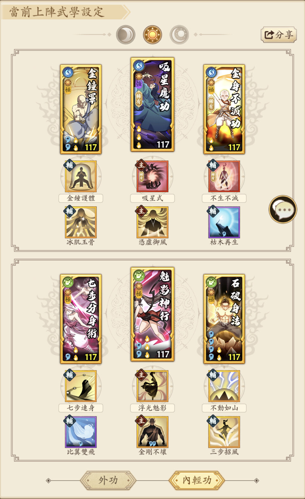Tap the 憑虛御風 skill icon
Screen dimensions: 305x499
click(152, 222)
